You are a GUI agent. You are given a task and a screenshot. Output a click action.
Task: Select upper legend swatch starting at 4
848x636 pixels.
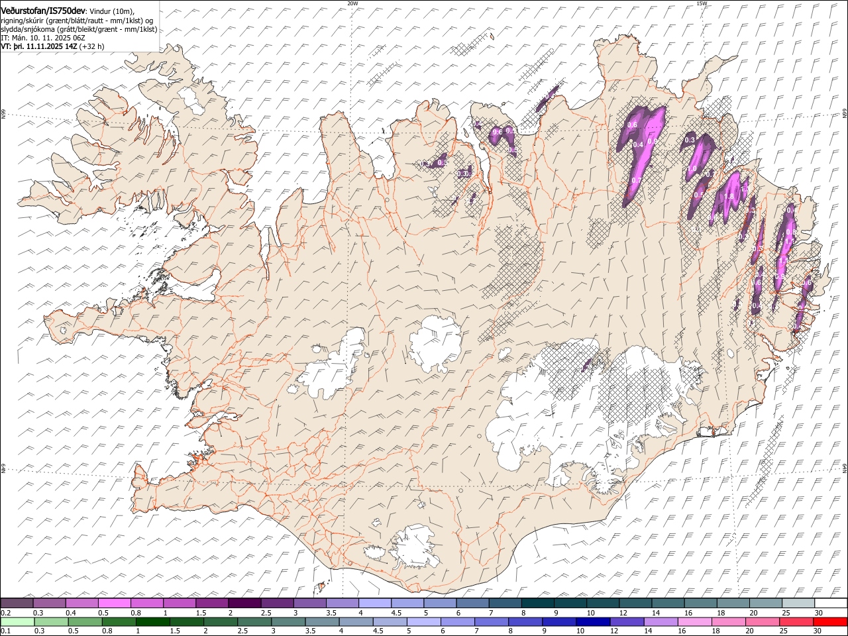click(374, 604)
